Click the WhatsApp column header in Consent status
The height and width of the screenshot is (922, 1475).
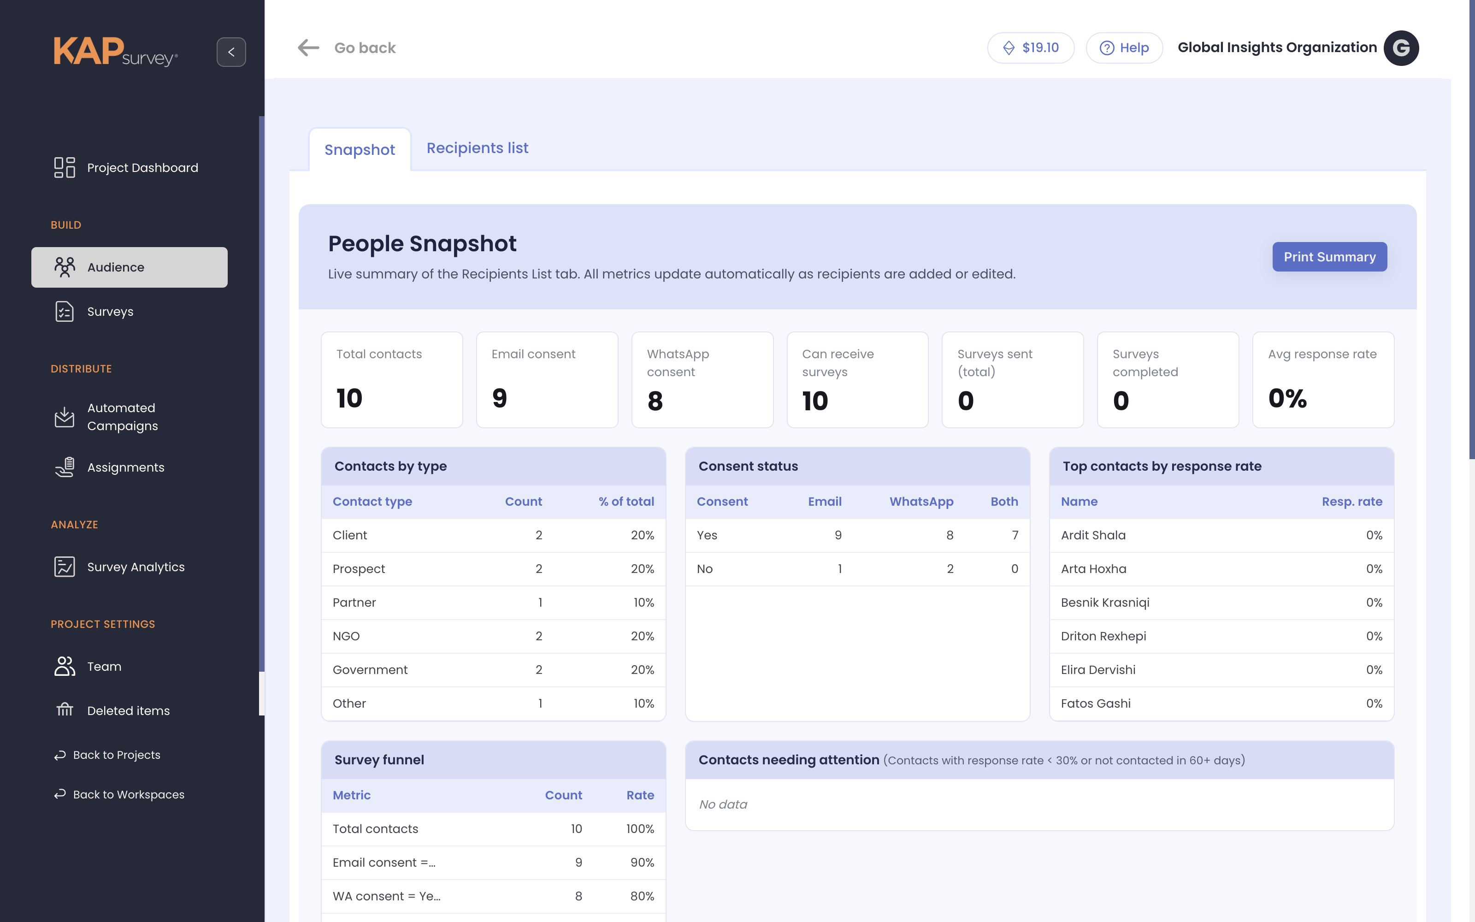tap(921, 501)
